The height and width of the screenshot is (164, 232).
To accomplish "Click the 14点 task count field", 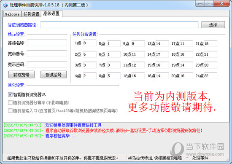I will pyautogui.click(x=162, y=54).
